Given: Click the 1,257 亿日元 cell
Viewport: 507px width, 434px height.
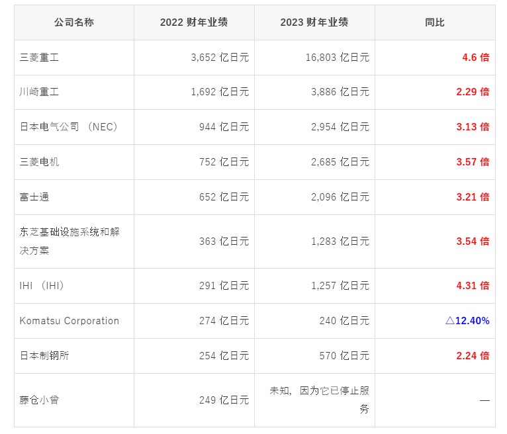Looking at the screenshot, I should [314, 286].
